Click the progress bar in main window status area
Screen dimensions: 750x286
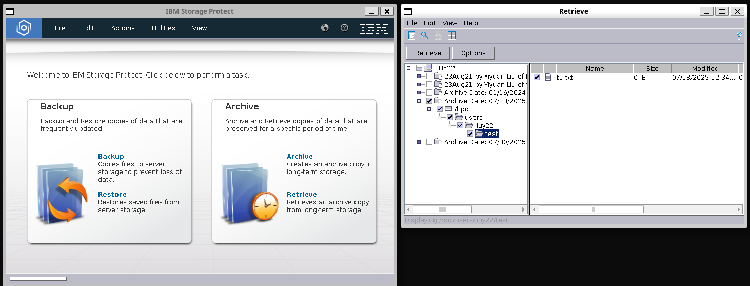click(x=38, y=279)
